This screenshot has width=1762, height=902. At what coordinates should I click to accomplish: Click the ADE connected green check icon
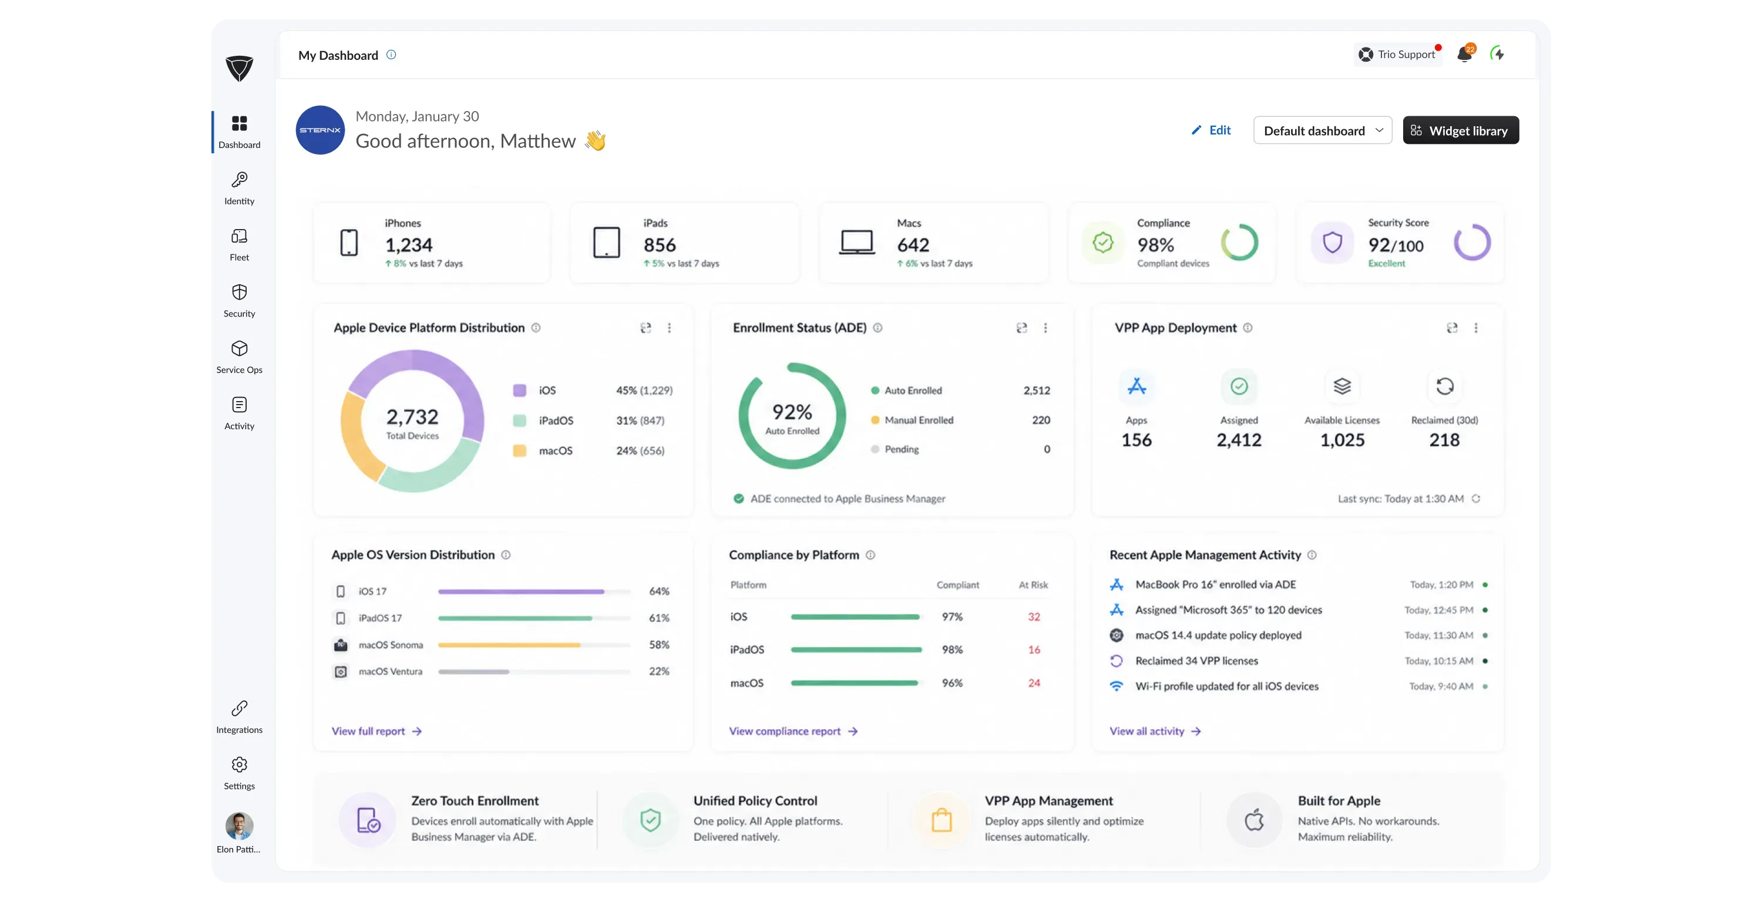pos(738,499)
